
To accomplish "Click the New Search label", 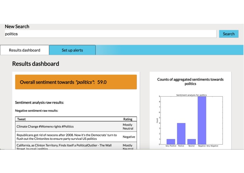I will (17, 27).
